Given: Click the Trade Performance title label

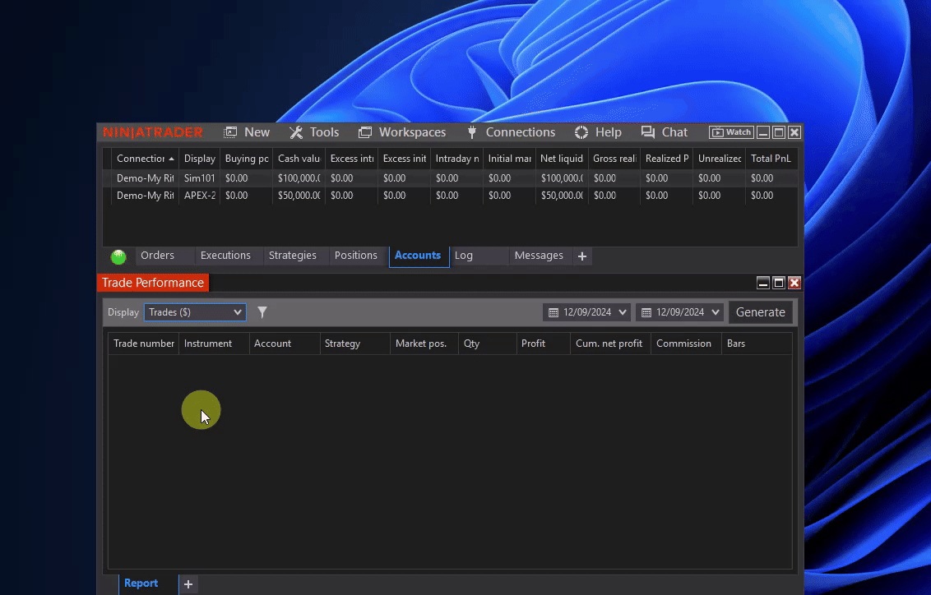Looking at the screenshot, I should pos(153,283).
